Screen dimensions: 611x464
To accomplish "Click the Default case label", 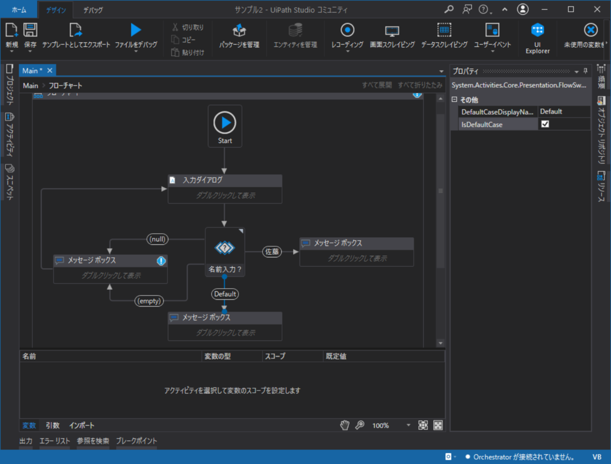I will click(225, 294).
